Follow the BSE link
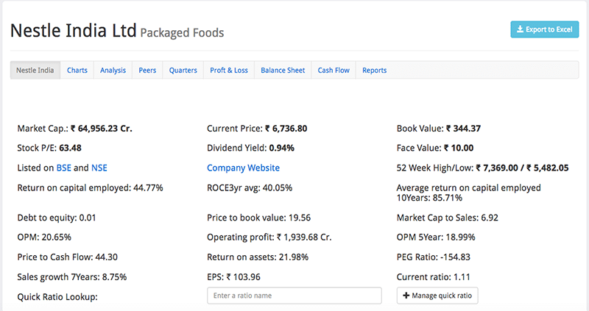Screen dimensions: 589x311 (63, 168)
